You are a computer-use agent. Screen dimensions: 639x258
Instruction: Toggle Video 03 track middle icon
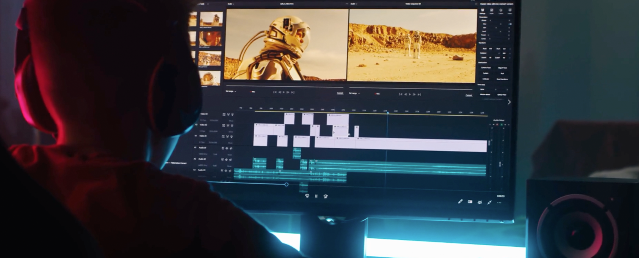pos(228,114)
